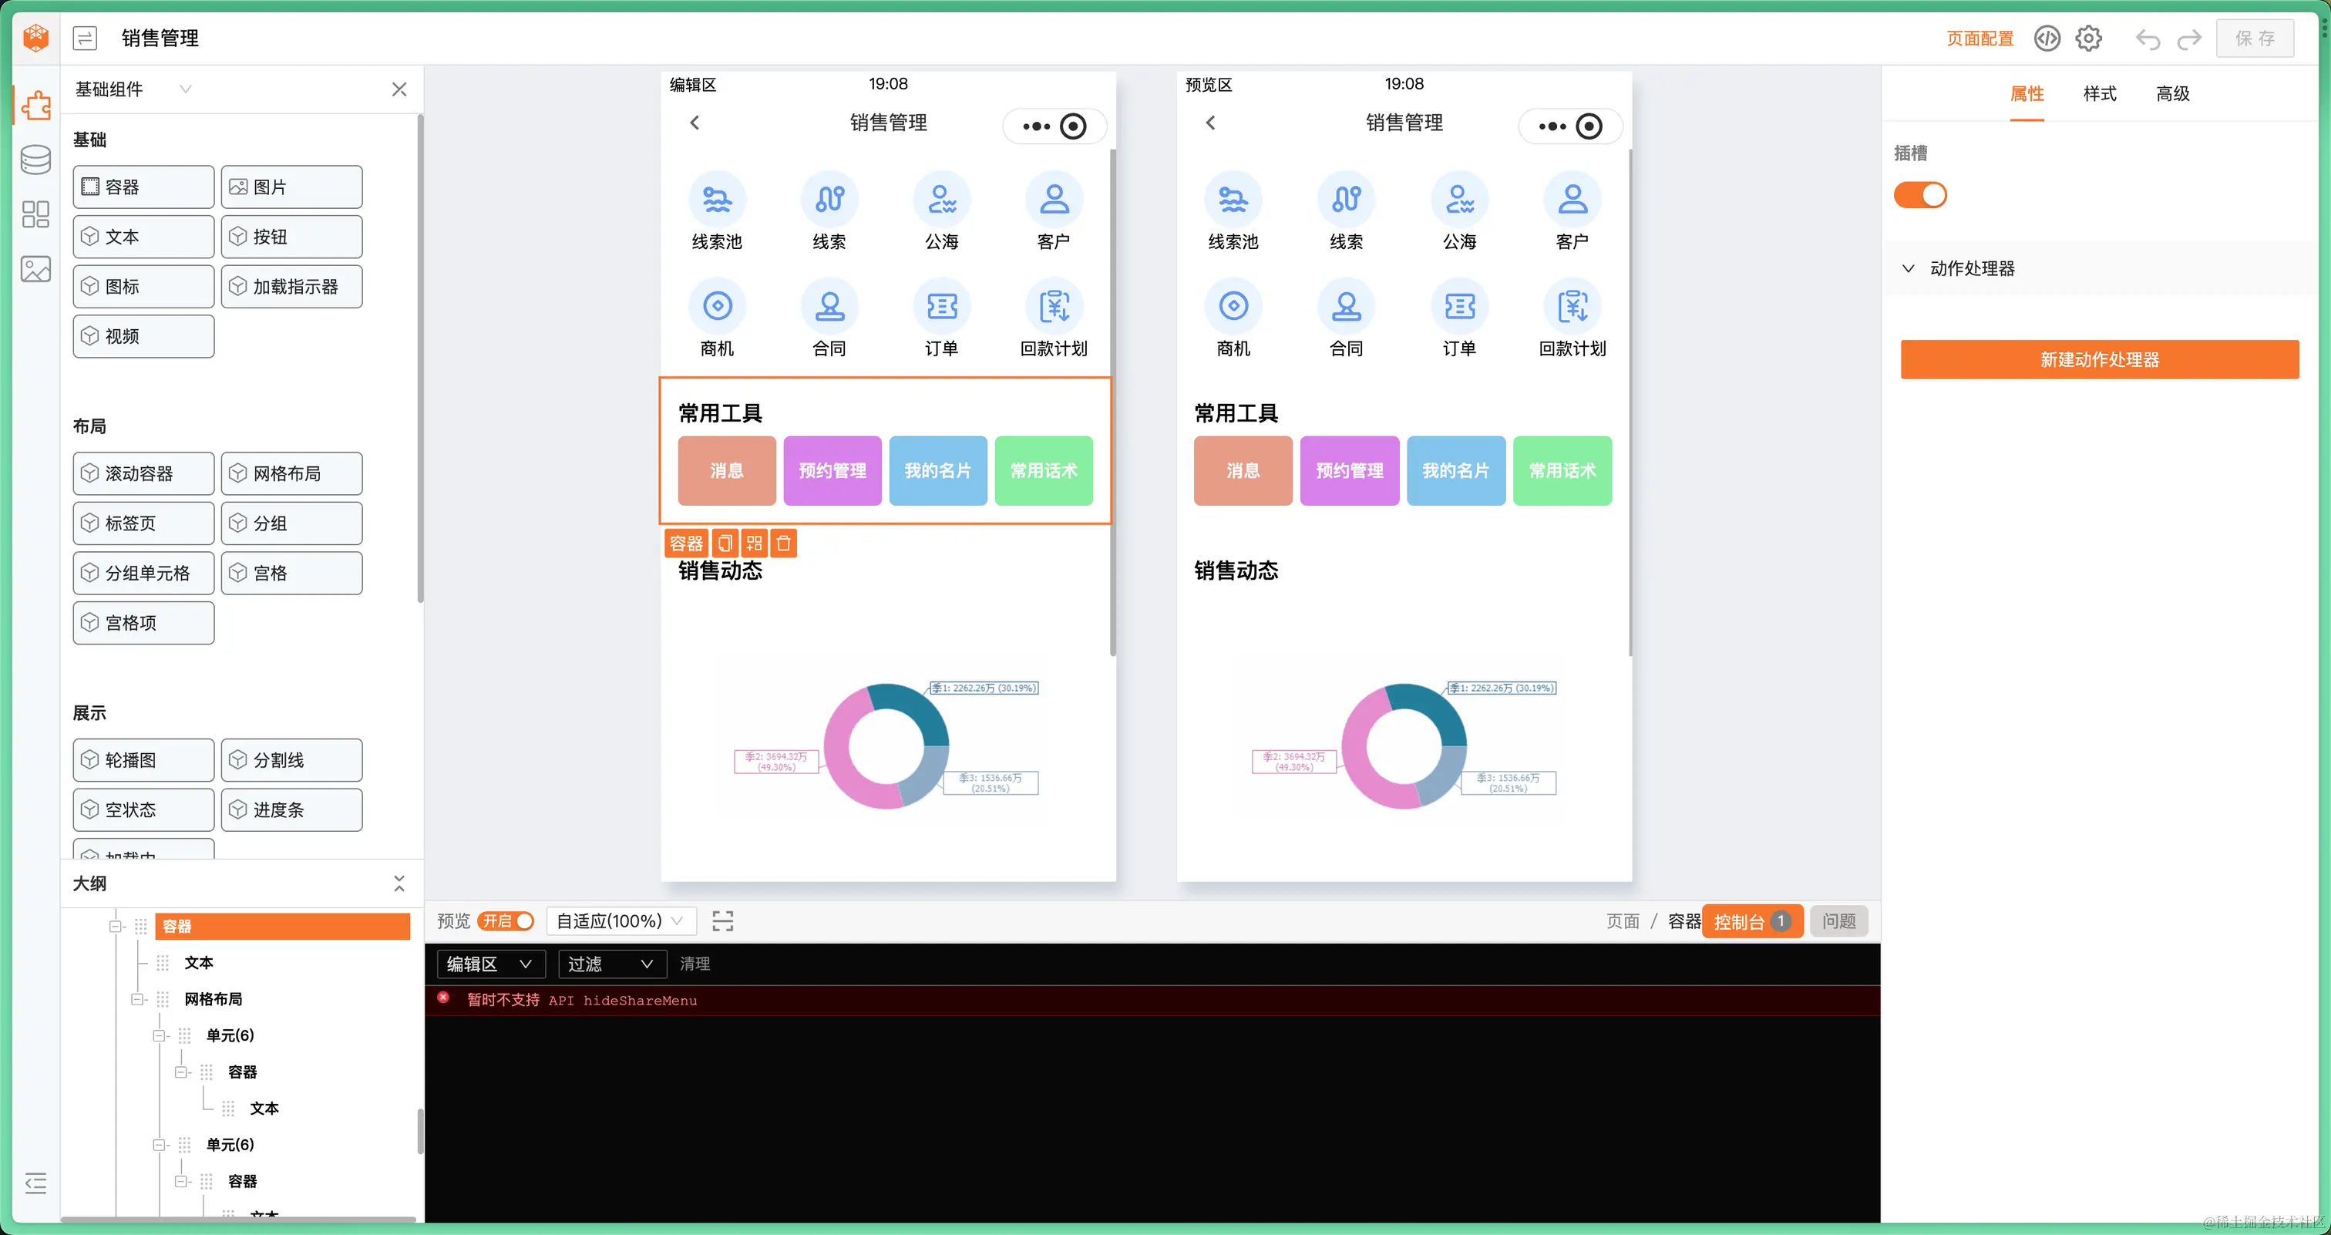Click the 常用话术 tile in preview area
2331x1235 pixels.
1562,470
